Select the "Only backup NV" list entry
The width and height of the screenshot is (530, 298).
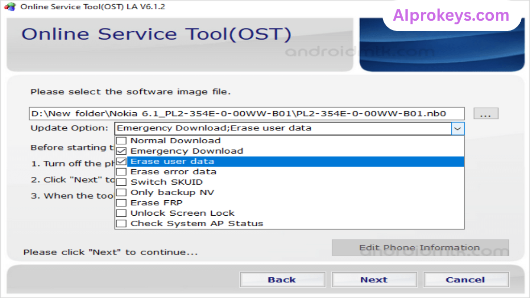(172, 192)
